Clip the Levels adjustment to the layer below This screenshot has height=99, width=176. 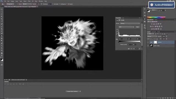coord(129,49)
